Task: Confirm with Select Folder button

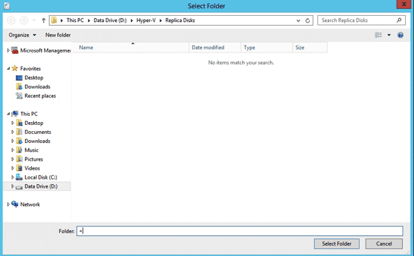Action: [337, 244]
